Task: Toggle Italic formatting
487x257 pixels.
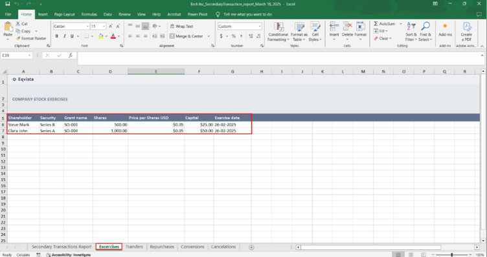Action: (64, 36)
